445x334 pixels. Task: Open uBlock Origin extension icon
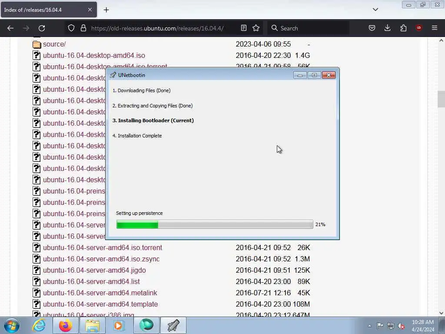coord(418,28)
